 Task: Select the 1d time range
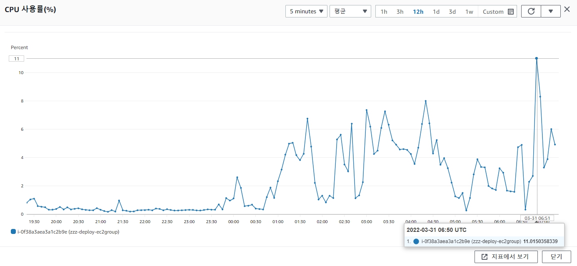coord(436,12)
